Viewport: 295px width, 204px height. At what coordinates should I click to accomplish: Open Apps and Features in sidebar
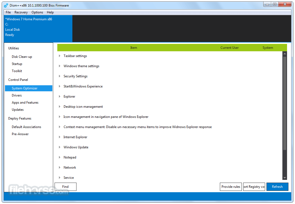(25, 103)
